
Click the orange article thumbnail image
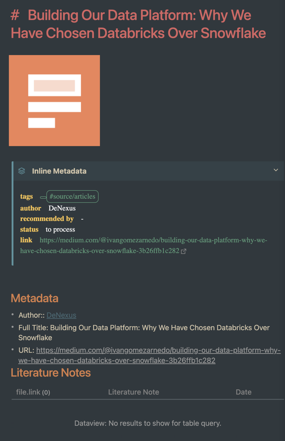tap(54, 100)
